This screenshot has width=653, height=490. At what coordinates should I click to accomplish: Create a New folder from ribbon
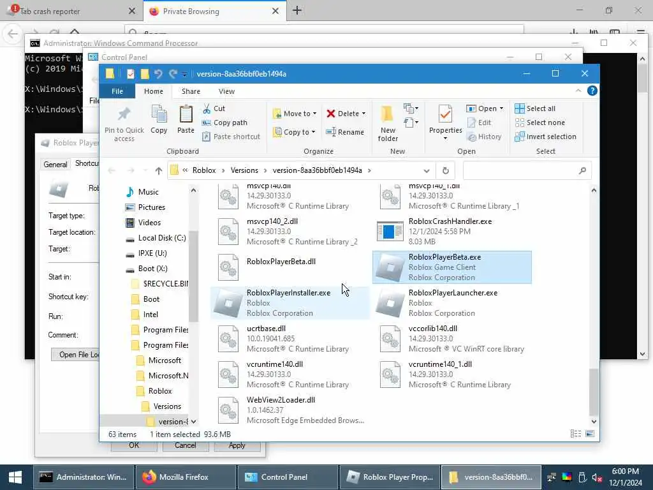click(387, 123)
